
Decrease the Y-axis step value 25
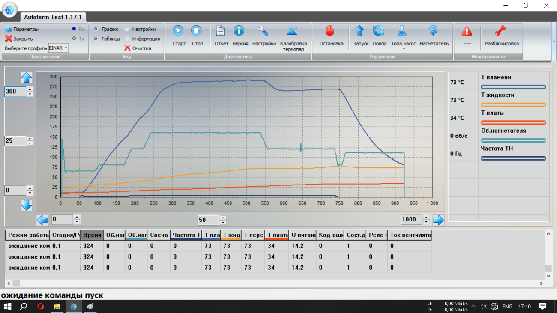30,143
